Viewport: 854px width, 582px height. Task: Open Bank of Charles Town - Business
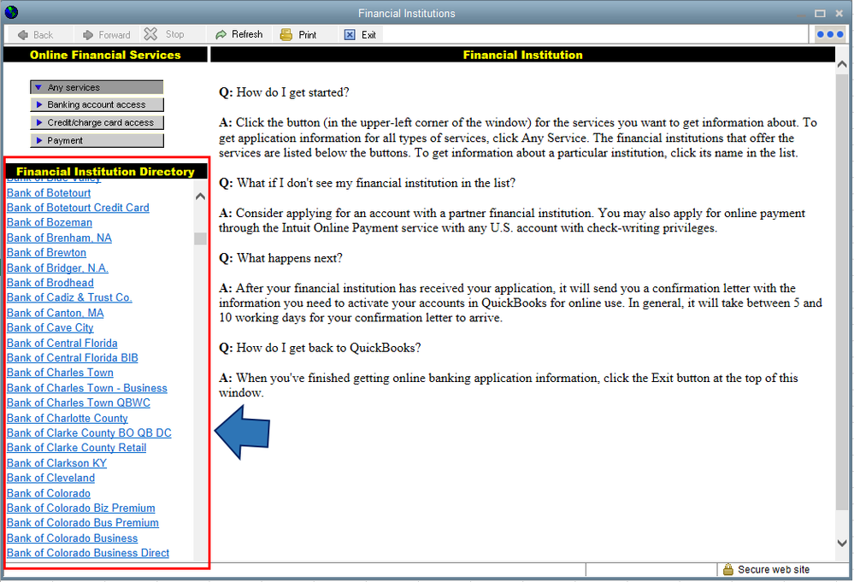pos(86,388)
